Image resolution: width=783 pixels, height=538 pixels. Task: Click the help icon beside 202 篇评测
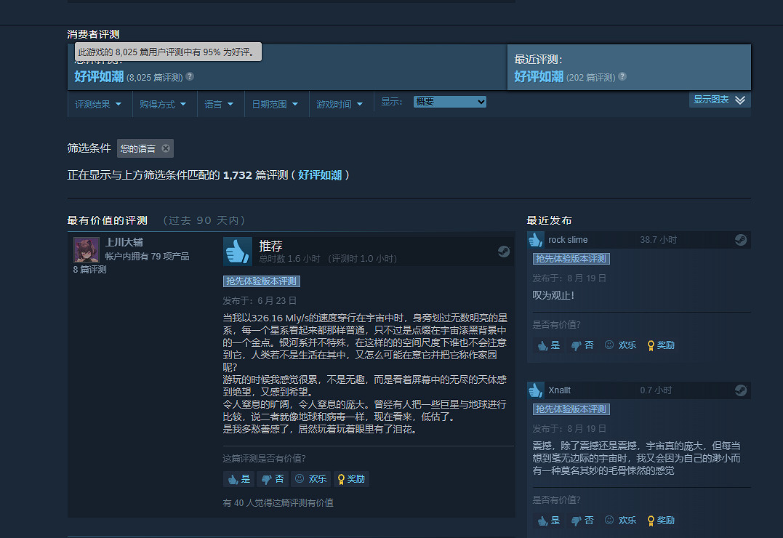(622, 76)
